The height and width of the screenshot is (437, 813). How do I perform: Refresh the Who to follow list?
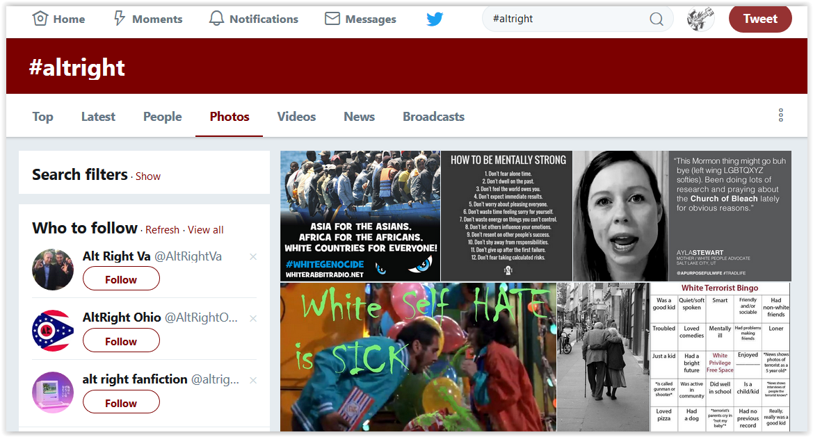tap(162, 230)
